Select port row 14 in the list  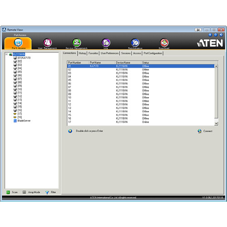(141, 111)
